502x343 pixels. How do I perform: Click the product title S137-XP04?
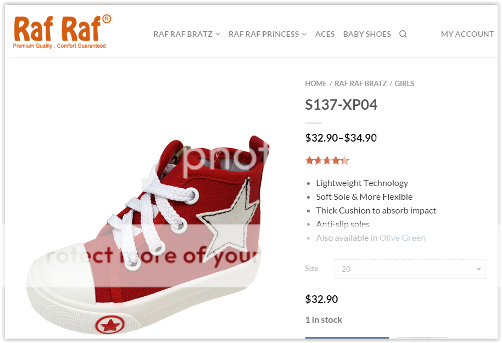[341, 105]
